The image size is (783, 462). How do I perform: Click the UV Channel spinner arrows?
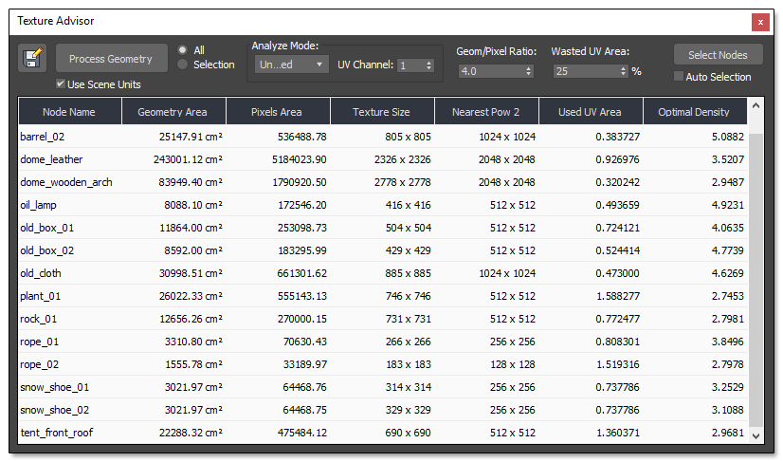[x=429, y=65]
